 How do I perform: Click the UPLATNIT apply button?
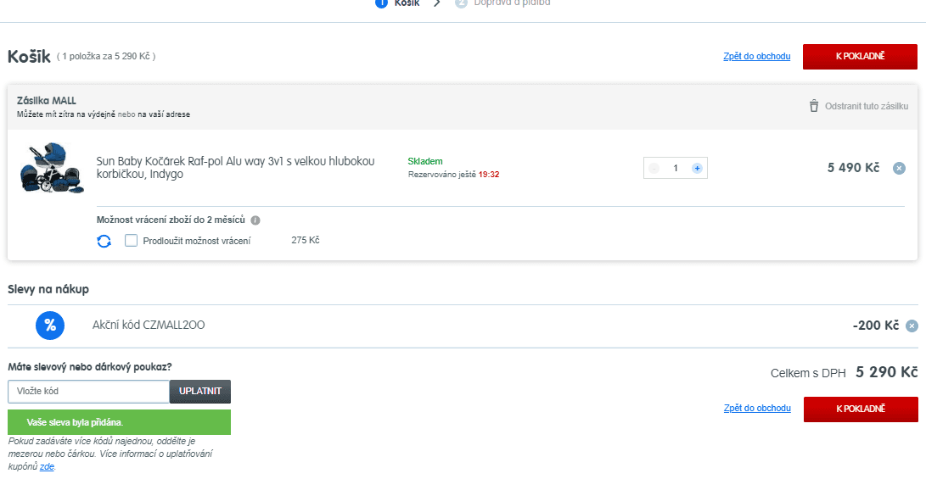click(200, 391)
